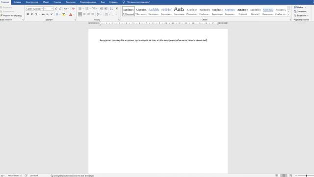This screenshot has height=177, width=314.
Task: Click Формат по образцу button
Action: point(11,15)
